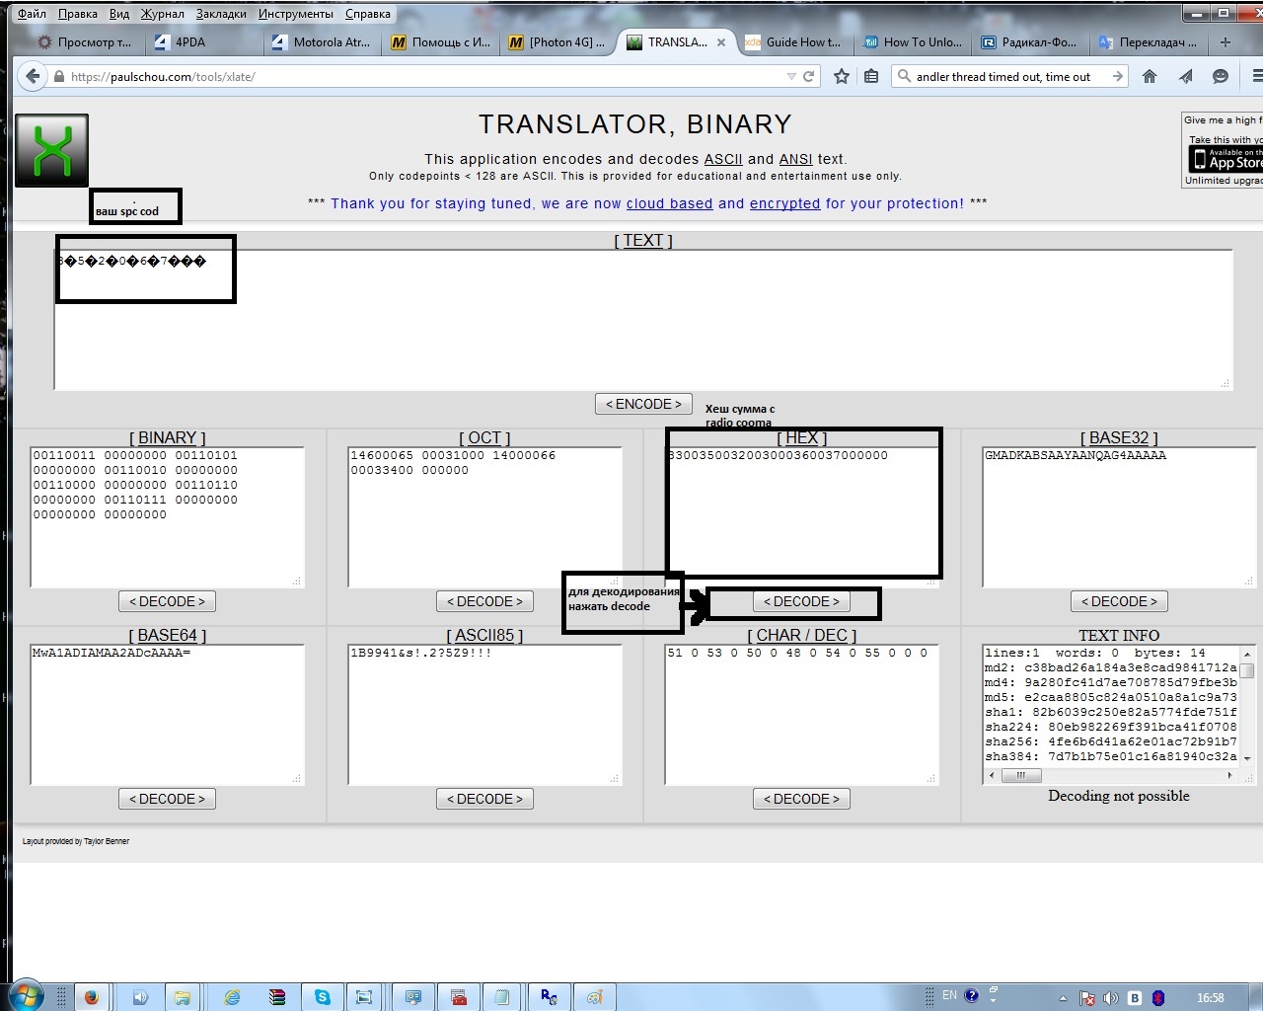
Task: Click the search go arrow
Action: tap(1117, 76)
